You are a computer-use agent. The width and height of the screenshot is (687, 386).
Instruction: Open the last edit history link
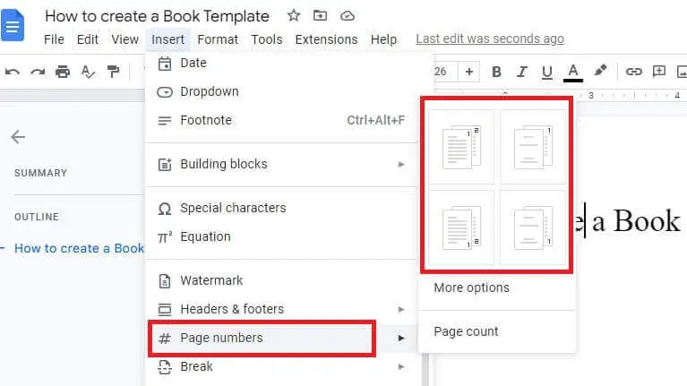[x=490, y=39]
